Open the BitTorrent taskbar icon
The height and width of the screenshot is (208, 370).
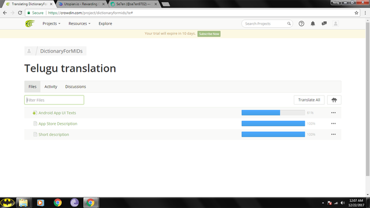click(x=75, y=203)
